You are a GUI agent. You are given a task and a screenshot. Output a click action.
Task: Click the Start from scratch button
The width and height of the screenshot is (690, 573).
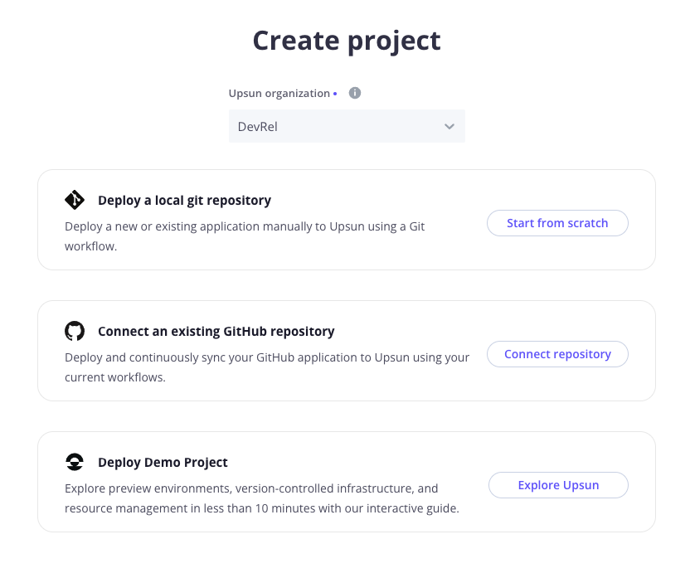pos(557,222)
